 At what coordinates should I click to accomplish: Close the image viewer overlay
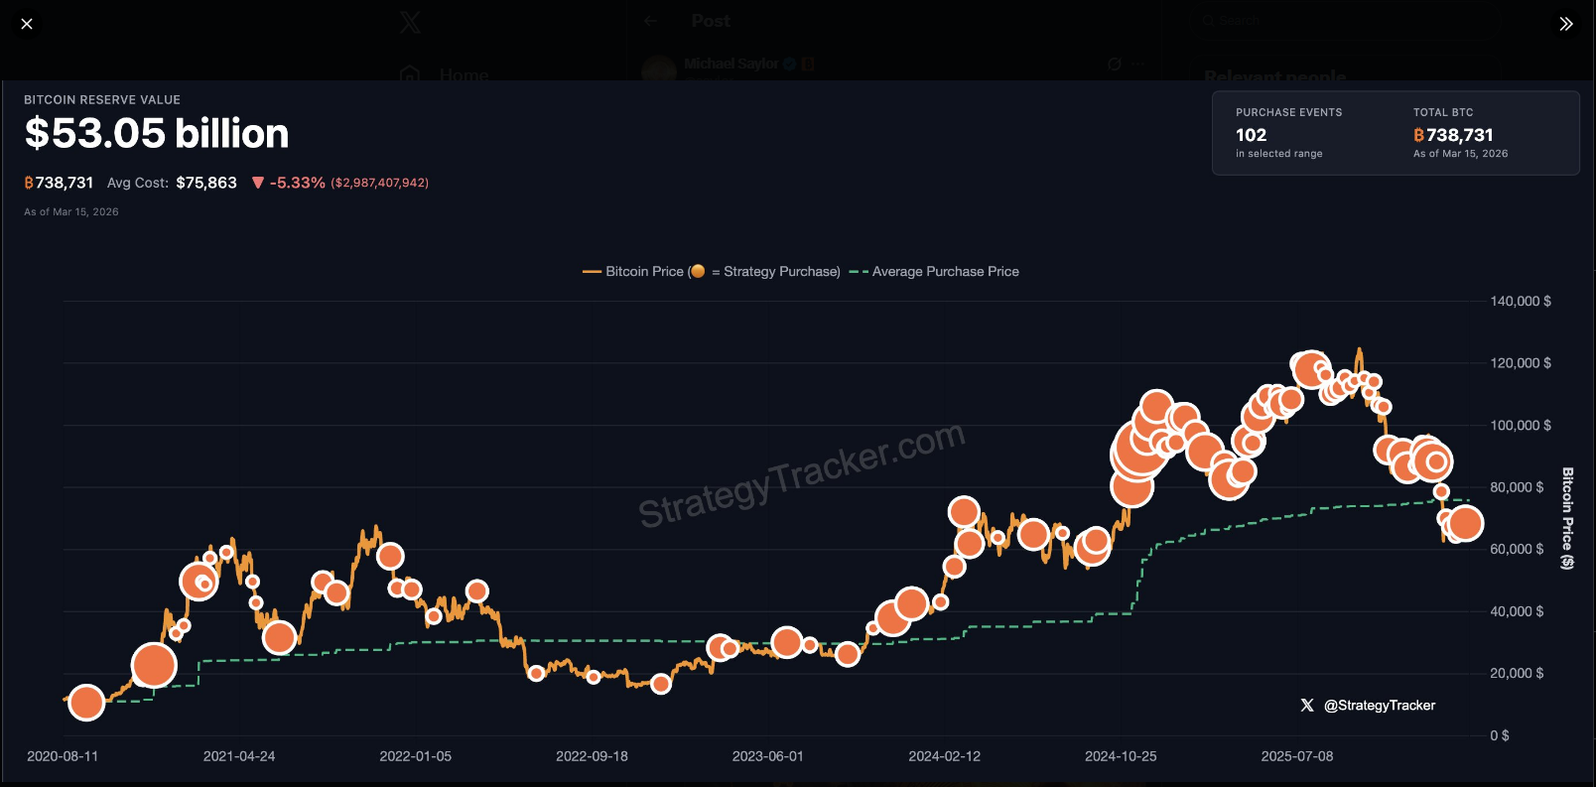tap(27, 24)
